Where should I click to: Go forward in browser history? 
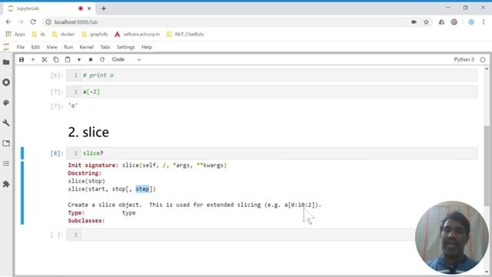[x=21, y=22]
